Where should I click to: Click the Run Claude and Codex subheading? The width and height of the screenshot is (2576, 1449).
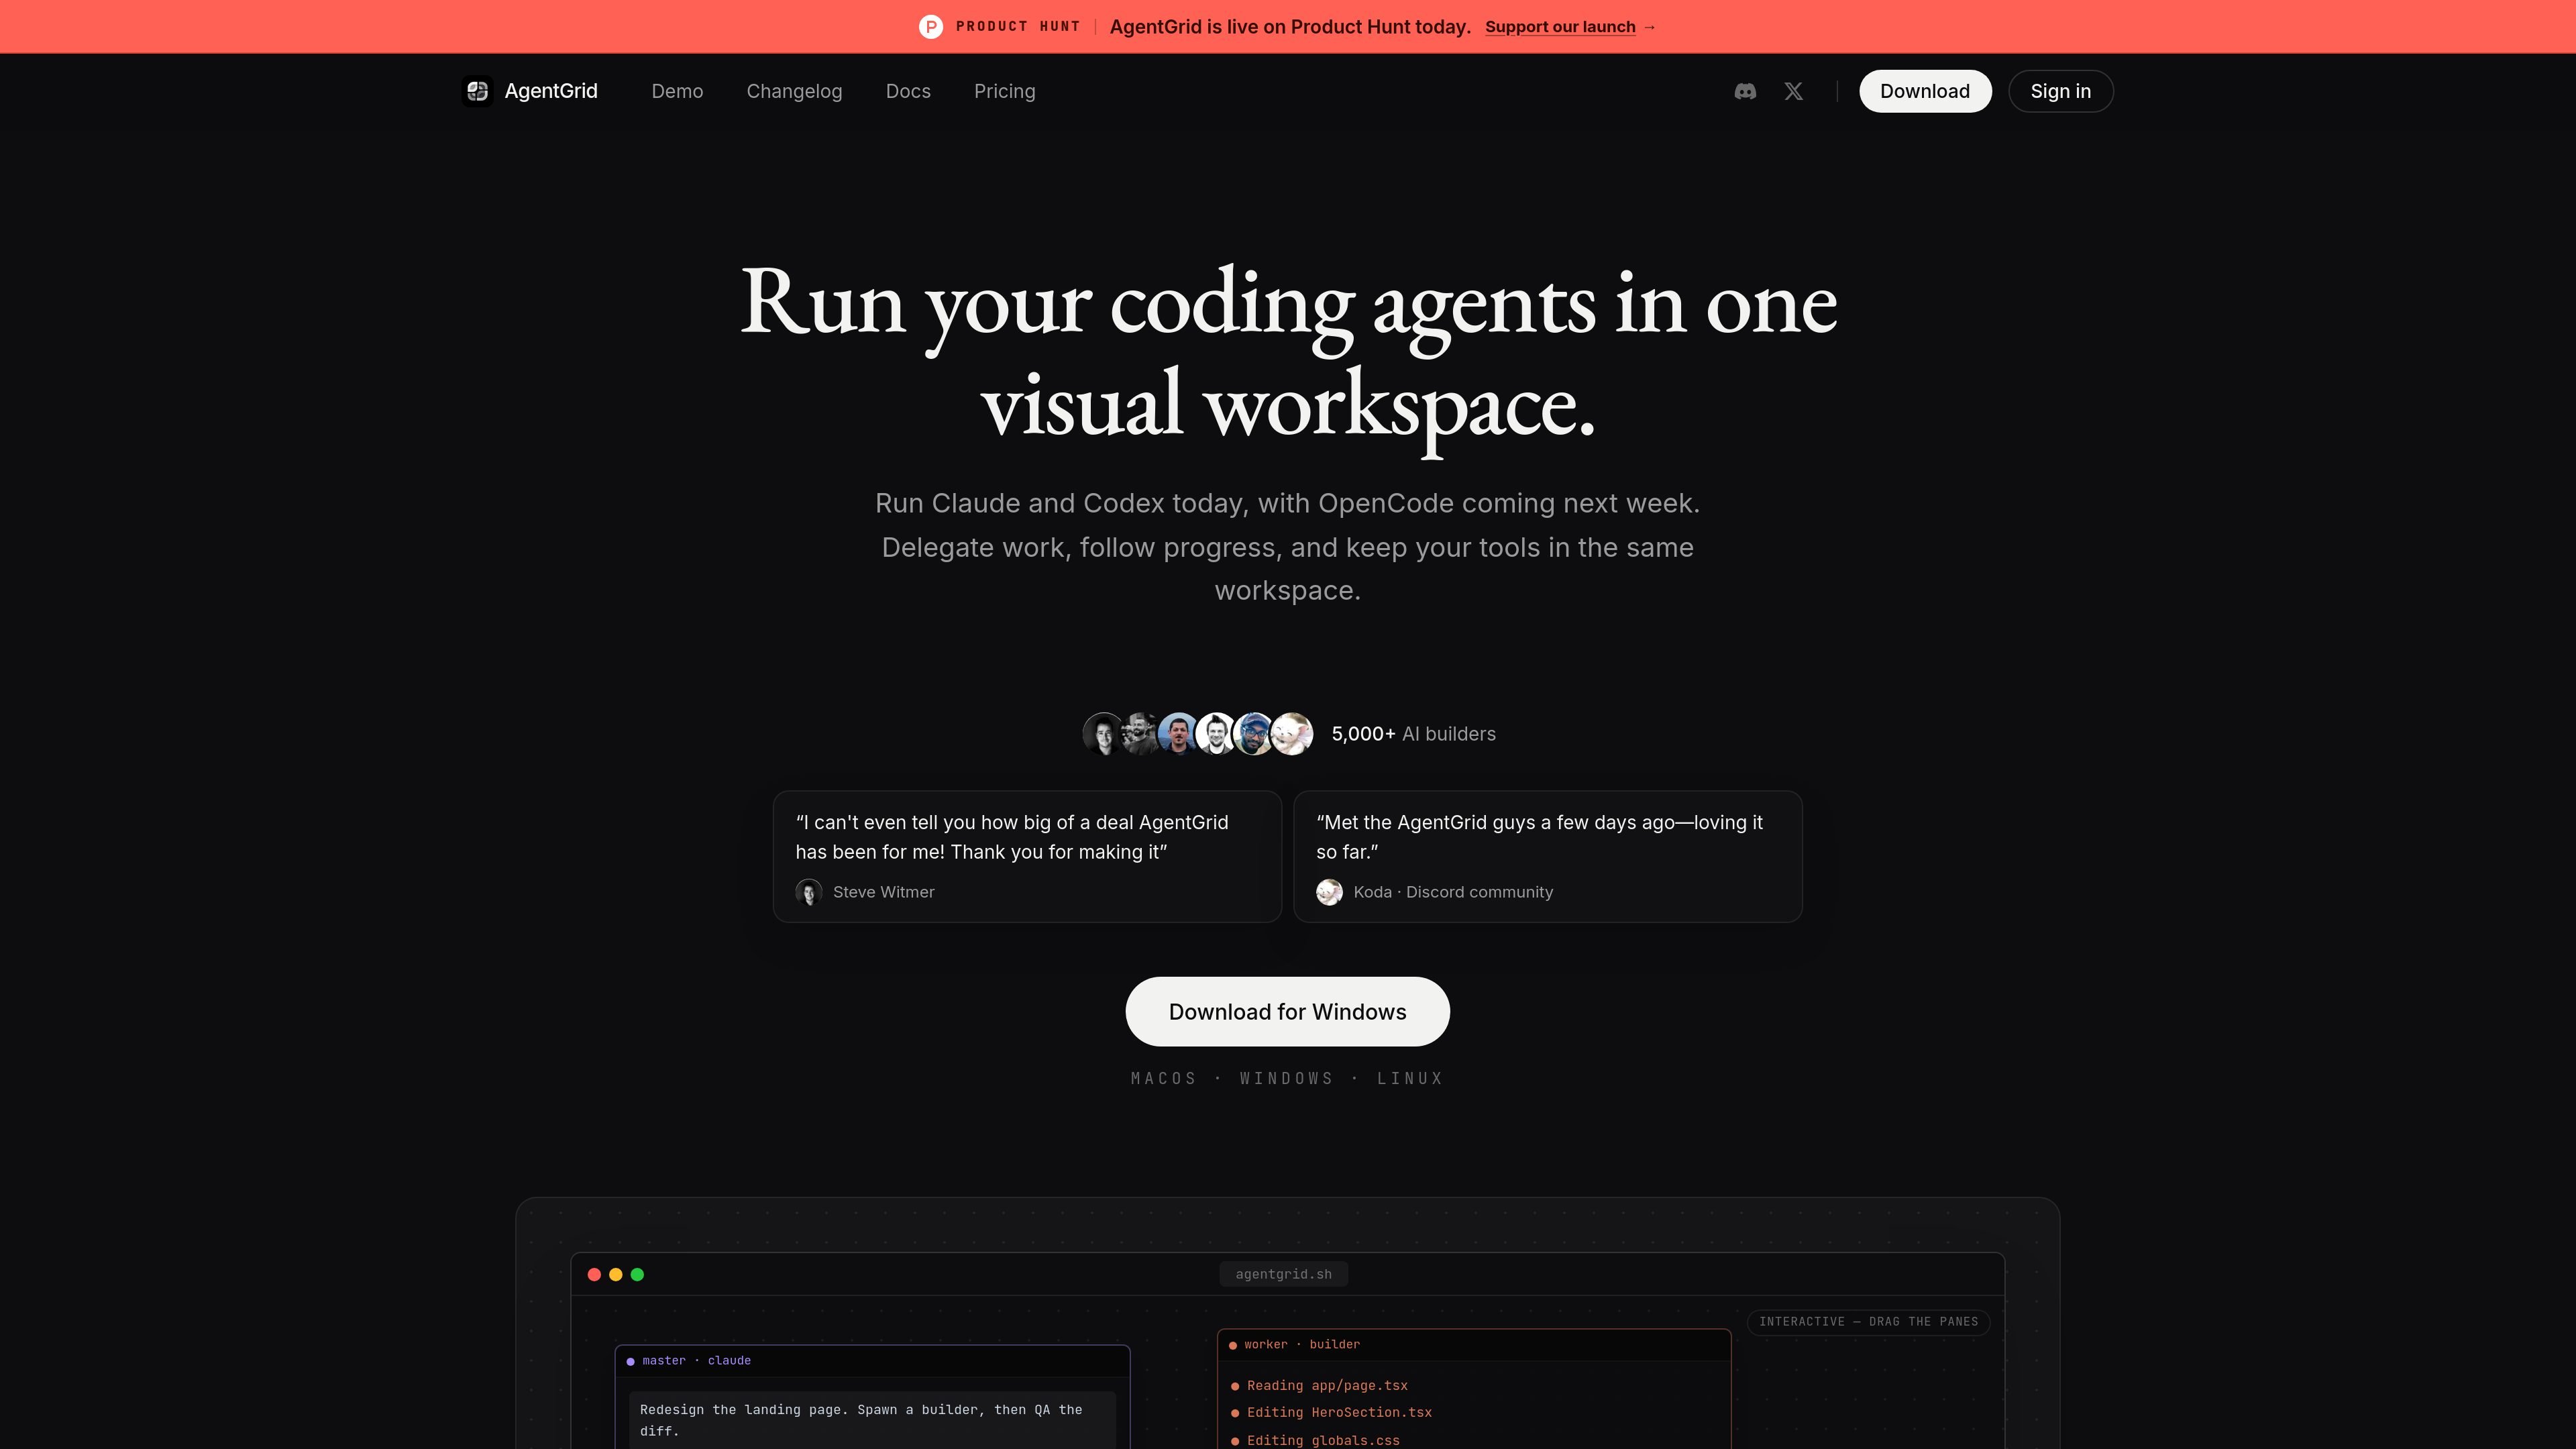click(x=1287, y=547)
